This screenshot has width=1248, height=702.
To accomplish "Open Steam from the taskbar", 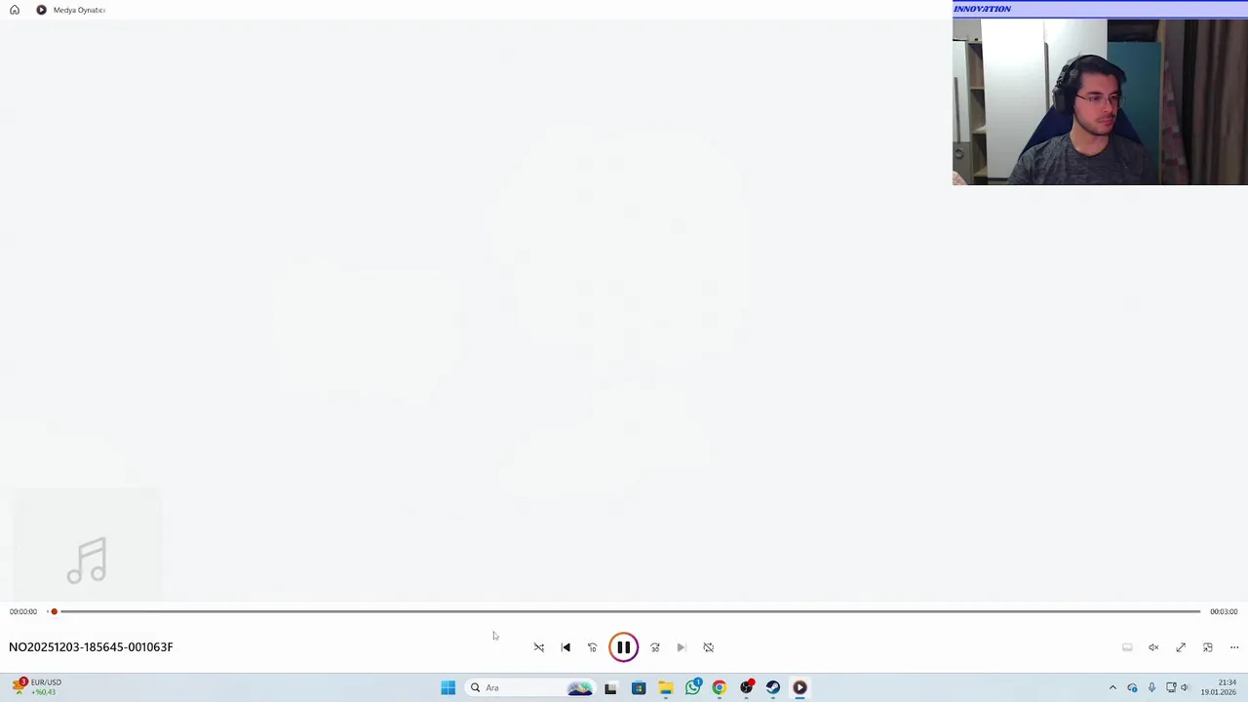I will click(x=773, y=687).
